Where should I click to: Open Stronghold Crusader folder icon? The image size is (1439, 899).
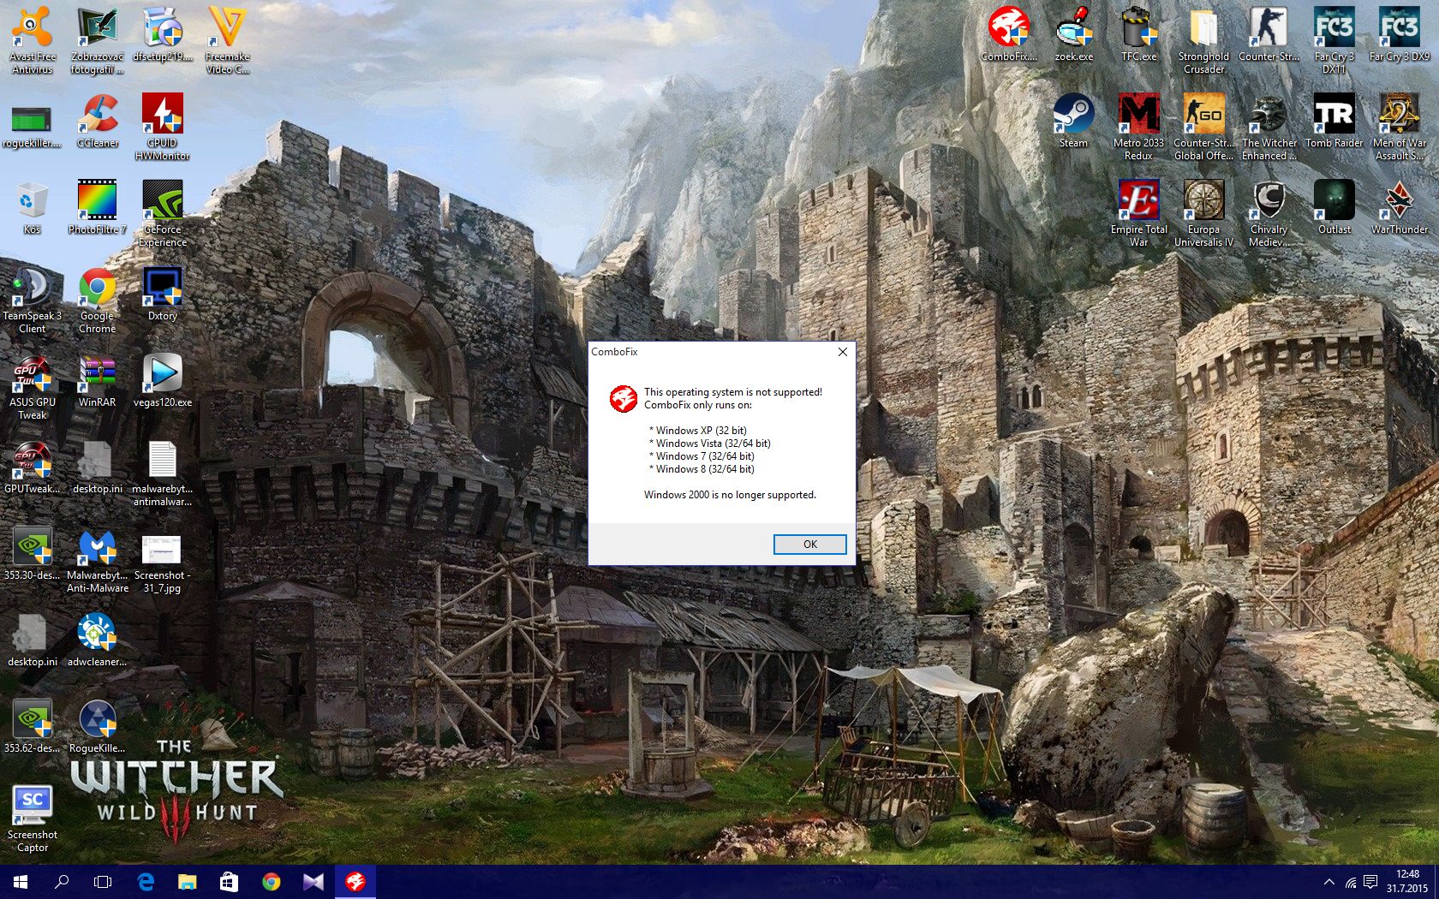pos(1203,40)
